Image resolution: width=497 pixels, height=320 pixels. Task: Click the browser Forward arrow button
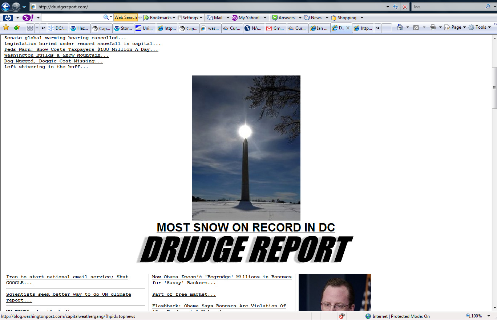(16, 7)
